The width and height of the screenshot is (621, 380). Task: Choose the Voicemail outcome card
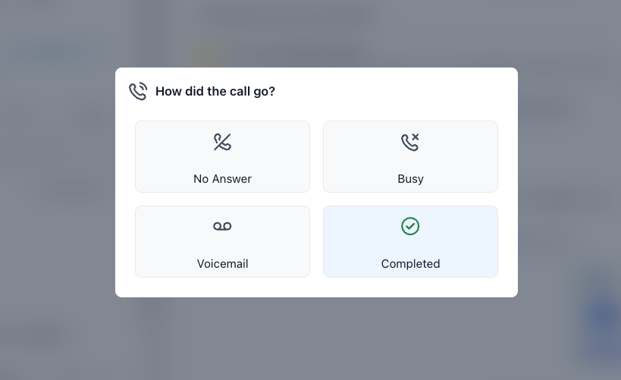point(222,242)
